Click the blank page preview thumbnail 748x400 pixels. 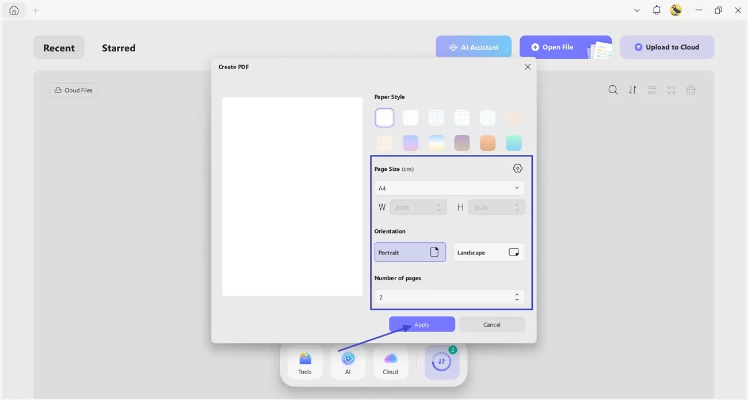click(292, 196)
